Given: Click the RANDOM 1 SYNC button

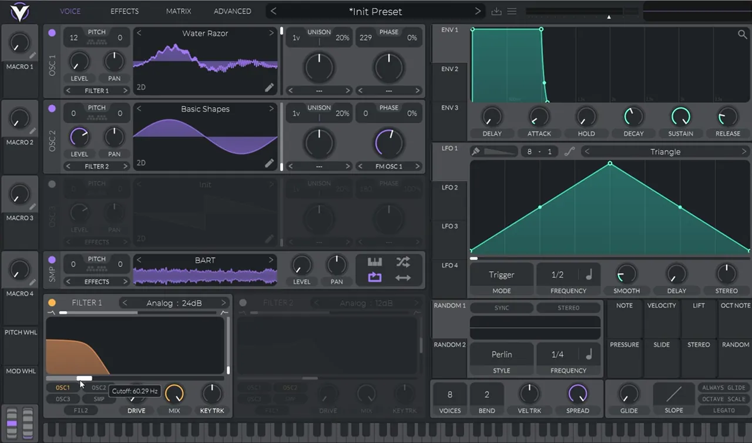Looking at the screenshot, I should click(x=502, y=308).
